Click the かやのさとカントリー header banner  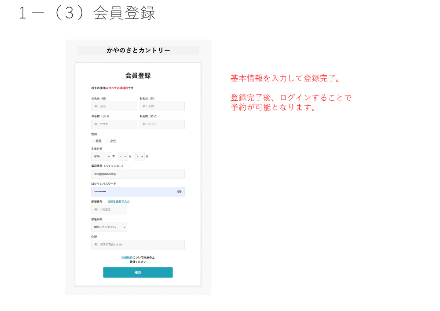tap(138, 51)
